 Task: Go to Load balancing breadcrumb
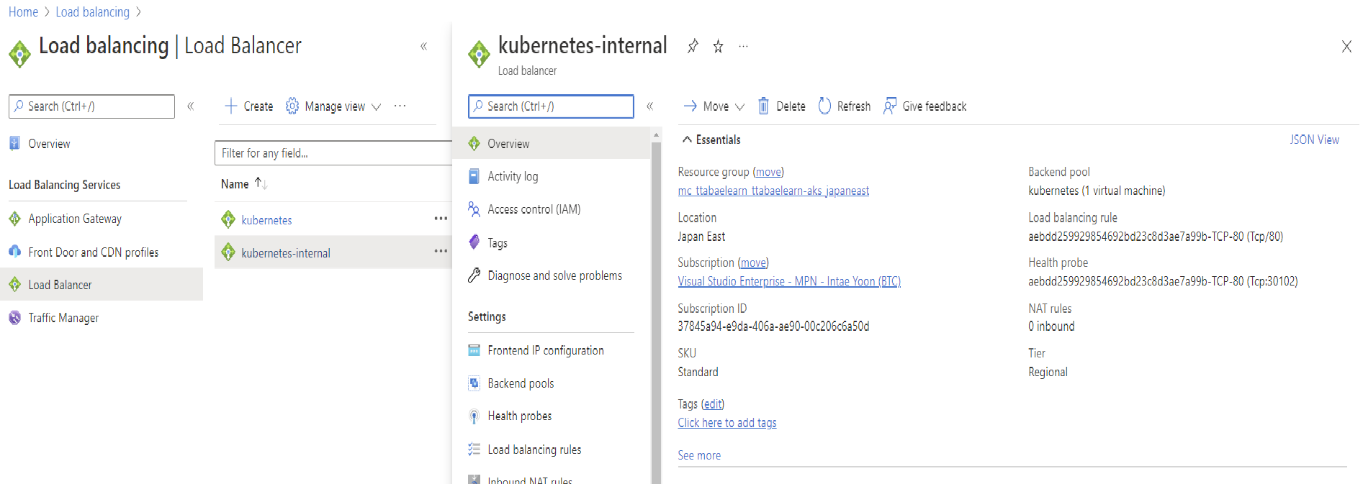pos(92,12)
